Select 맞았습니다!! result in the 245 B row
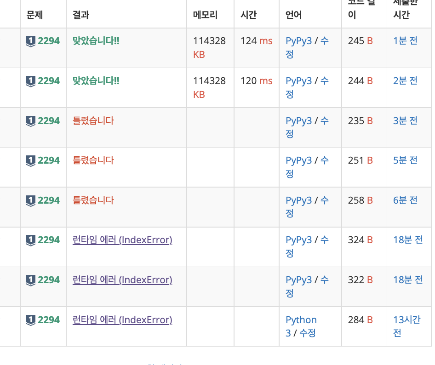Image resolution: width=435 pixels, height=365 pixels. click(96, 41)
